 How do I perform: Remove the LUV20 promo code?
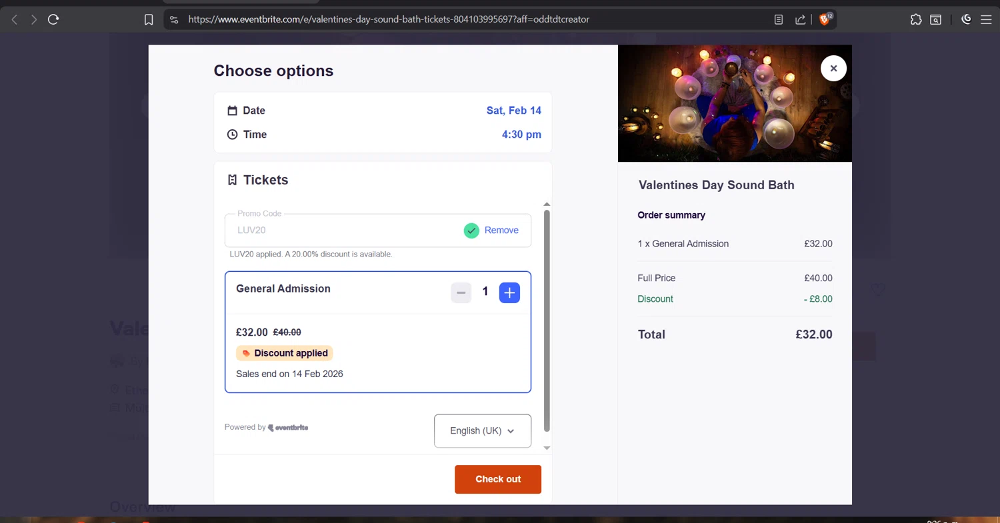click(x=501, y=231)
